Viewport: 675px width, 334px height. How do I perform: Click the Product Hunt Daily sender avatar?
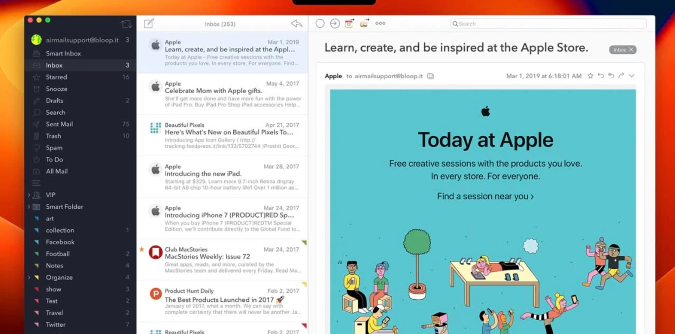(x=155, y=294)
